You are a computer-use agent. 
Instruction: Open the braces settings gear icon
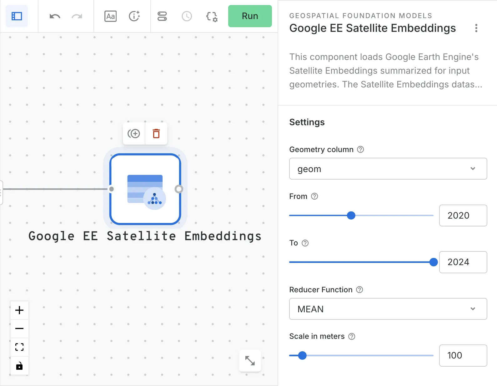pyautogui.click(x=212, y=17)
